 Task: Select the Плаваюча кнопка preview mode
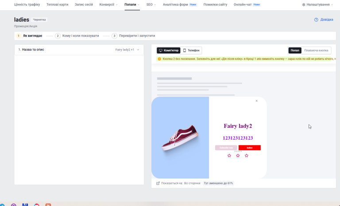coord(316,50)
